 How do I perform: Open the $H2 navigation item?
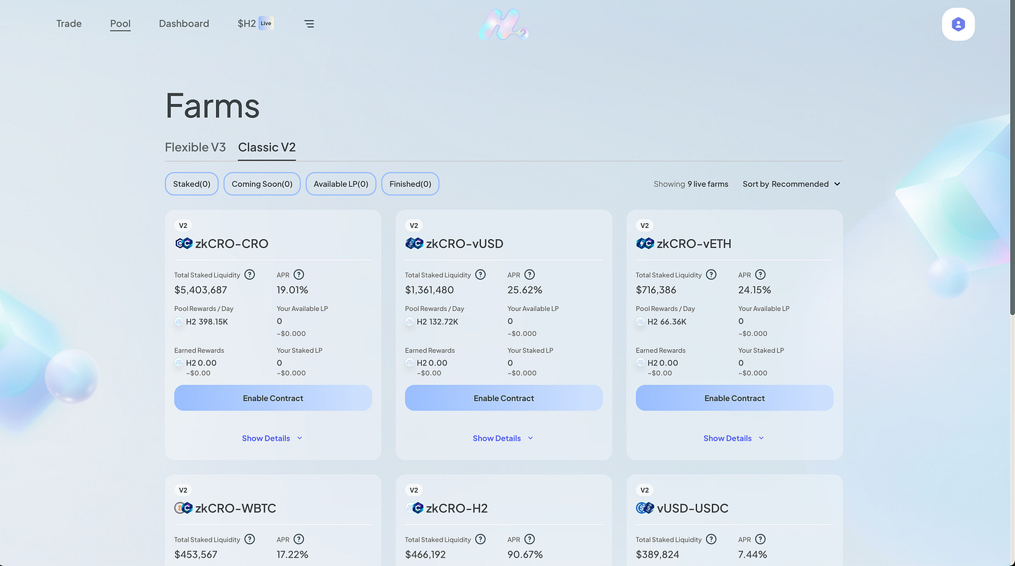point(247,24)
